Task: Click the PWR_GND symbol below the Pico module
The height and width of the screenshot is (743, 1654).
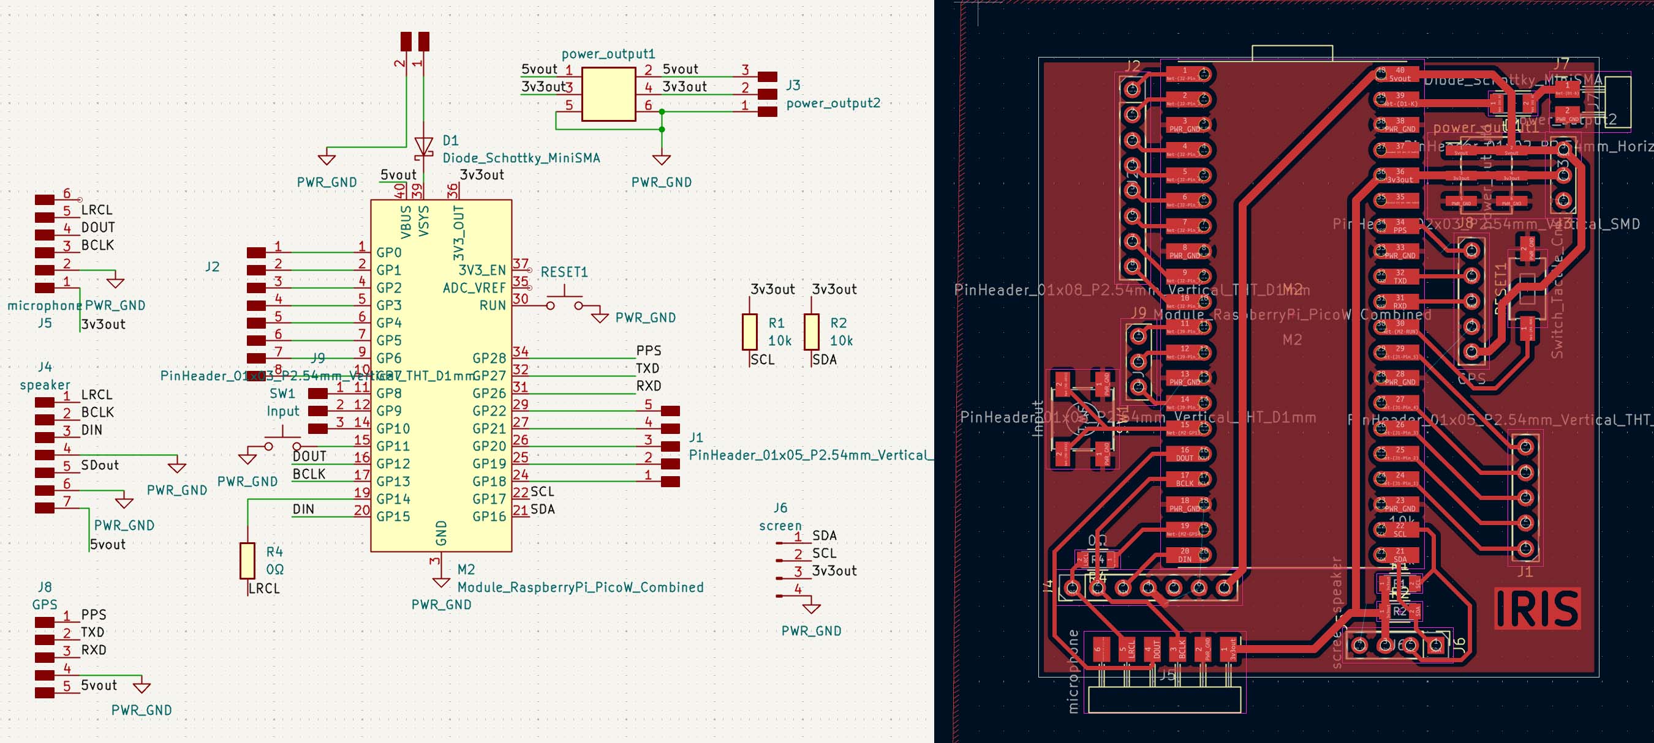Action: [441, 583]
